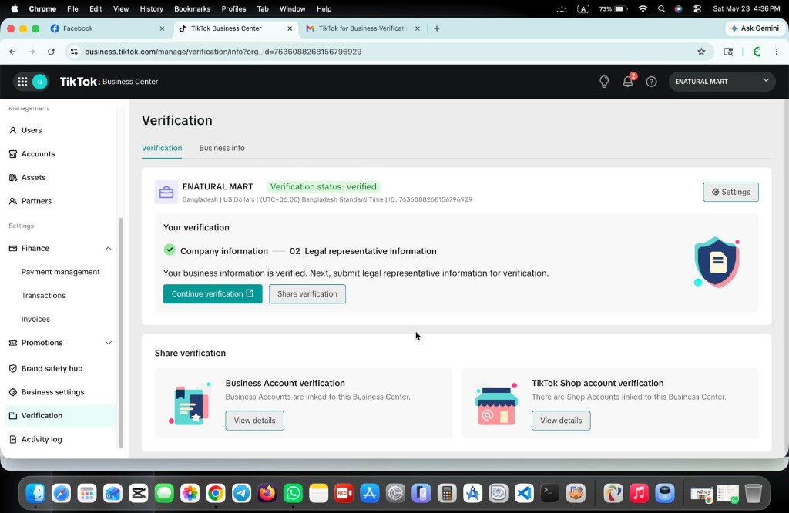Collapse the Finance section
789x513 pixels.
pyautogui.click(x=108, y=249)
